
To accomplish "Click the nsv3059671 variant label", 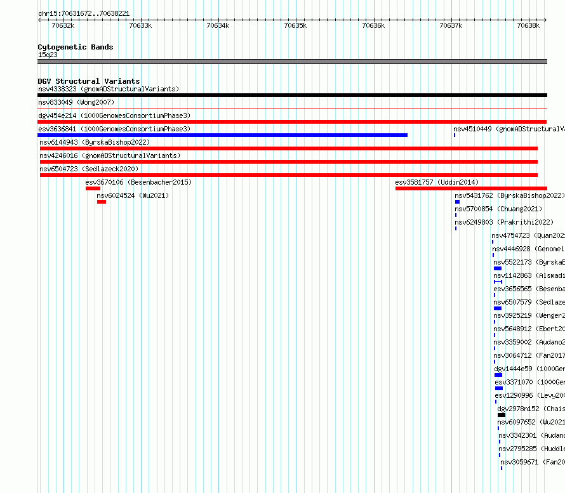I will tap(533, 462).
